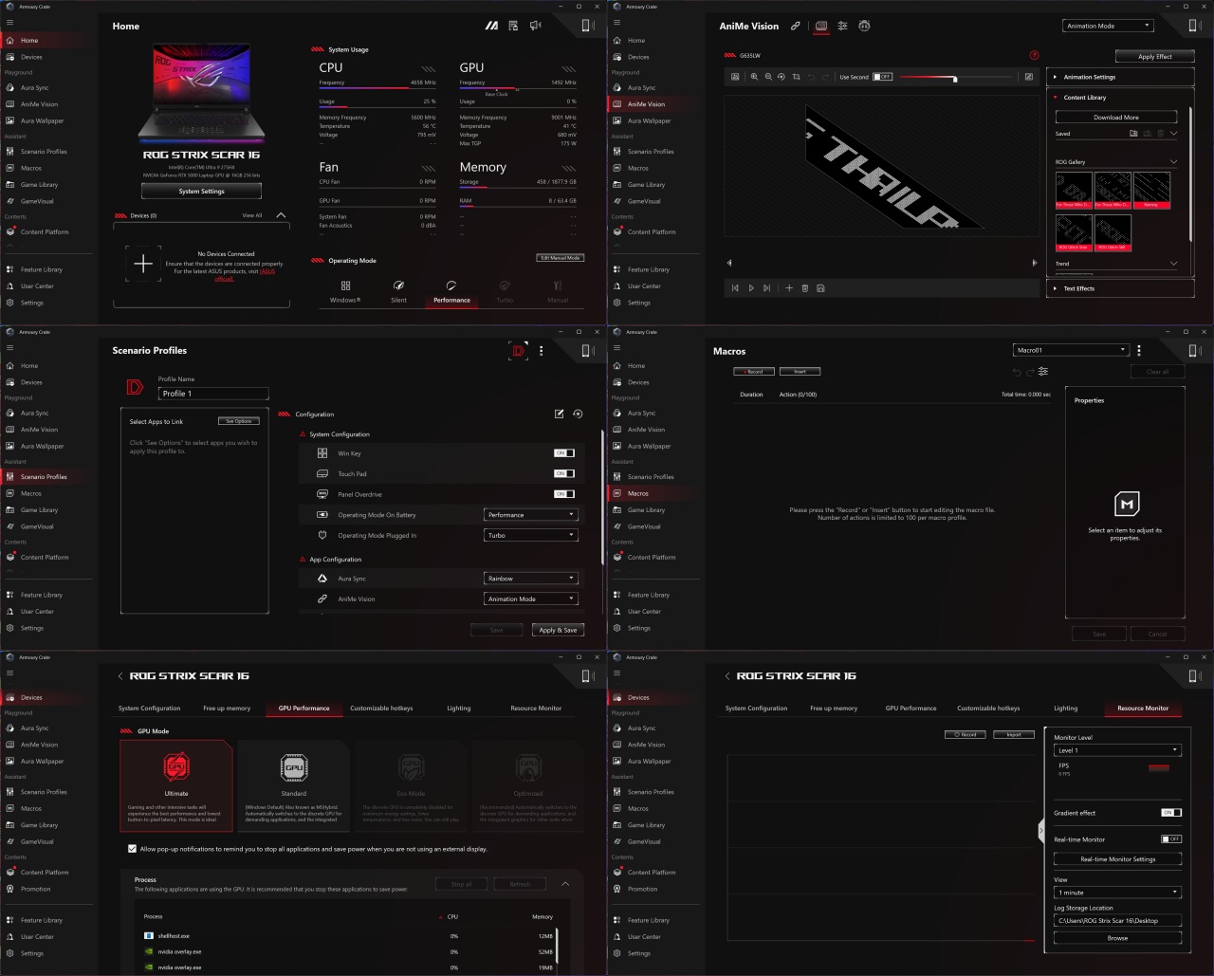The image size is (1214, 976).
Task: Click the edit pencil icon right of AniMe slider
Action: 1029,77
